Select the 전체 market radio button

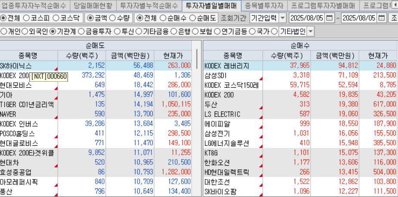3,18
